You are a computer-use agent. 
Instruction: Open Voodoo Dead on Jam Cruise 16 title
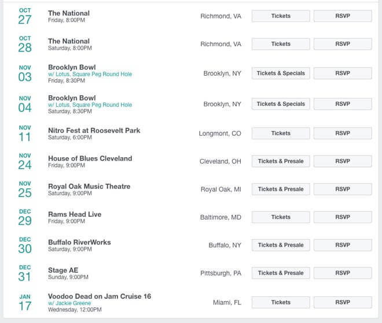[x=100, y=296]
